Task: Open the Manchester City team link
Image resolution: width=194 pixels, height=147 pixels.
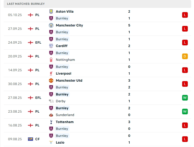Action: tap(69, 25)
